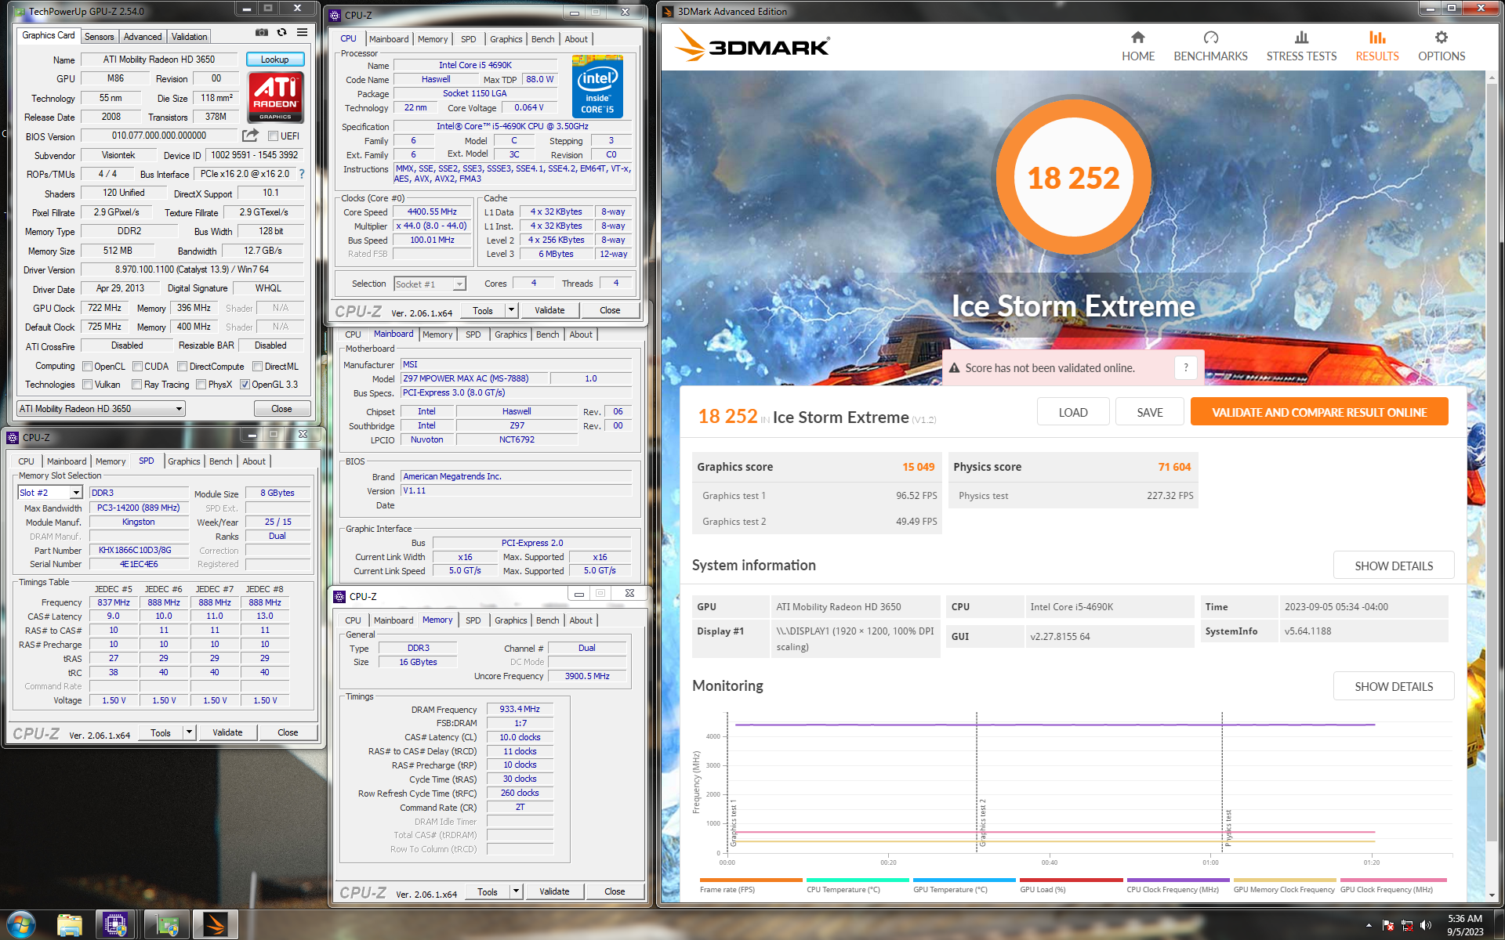Click the validation help question mark button
1505x940 pixels.
pos(1186,367)
